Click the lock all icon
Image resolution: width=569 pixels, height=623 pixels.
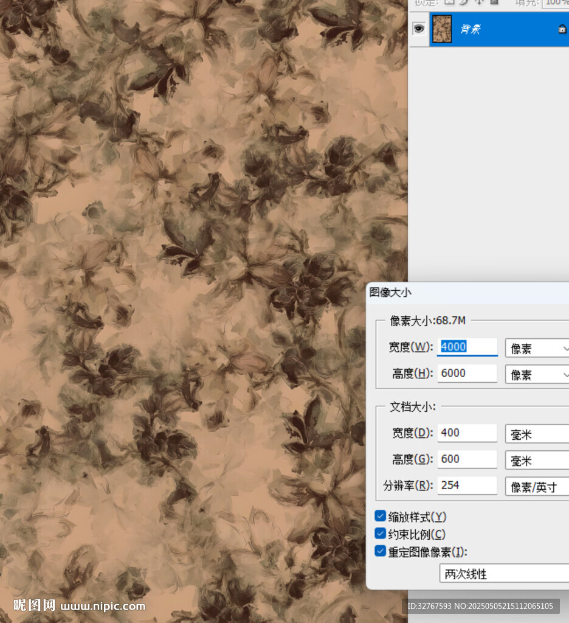point(493,2)
